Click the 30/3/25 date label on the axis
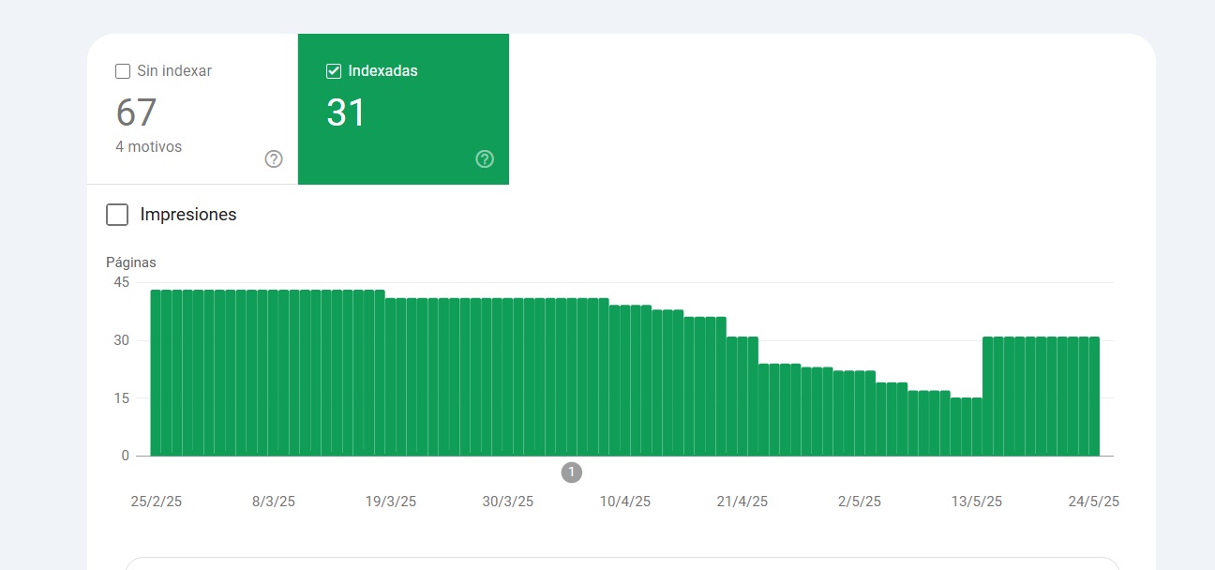 (x=507, y=502)
